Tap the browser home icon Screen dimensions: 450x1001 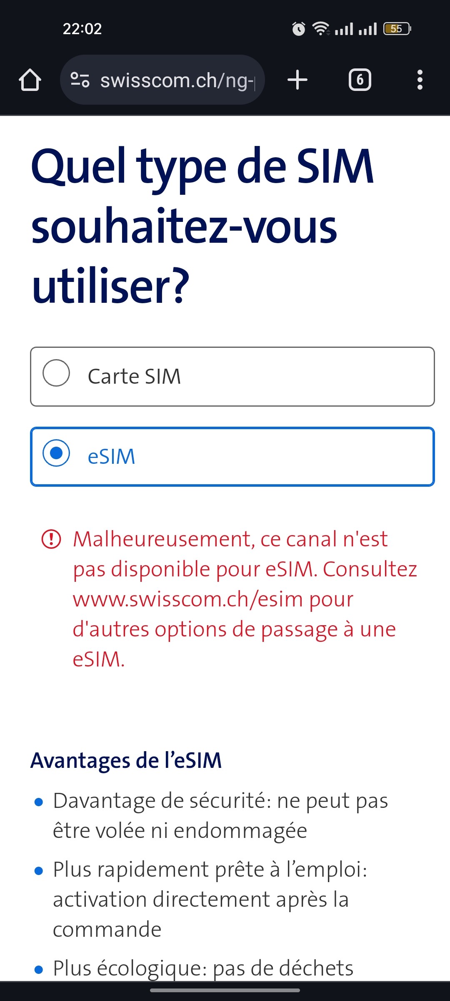[30, 80]
